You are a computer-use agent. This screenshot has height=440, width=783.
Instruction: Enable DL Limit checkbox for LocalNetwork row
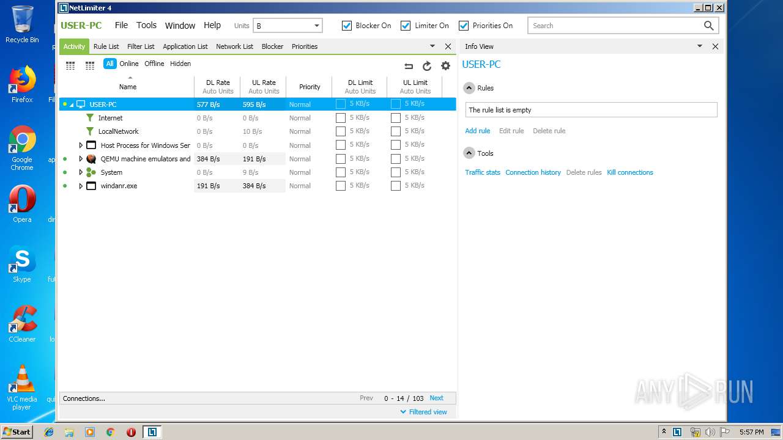point(341,131)
